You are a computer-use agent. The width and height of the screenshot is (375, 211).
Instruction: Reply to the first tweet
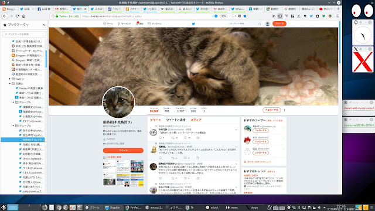point(161,138)
